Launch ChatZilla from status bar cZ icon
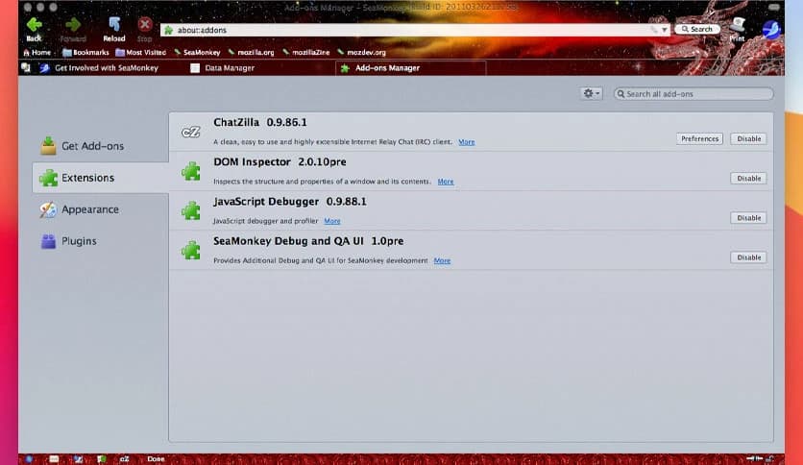 pyautogui.click(x=125, y=459)
